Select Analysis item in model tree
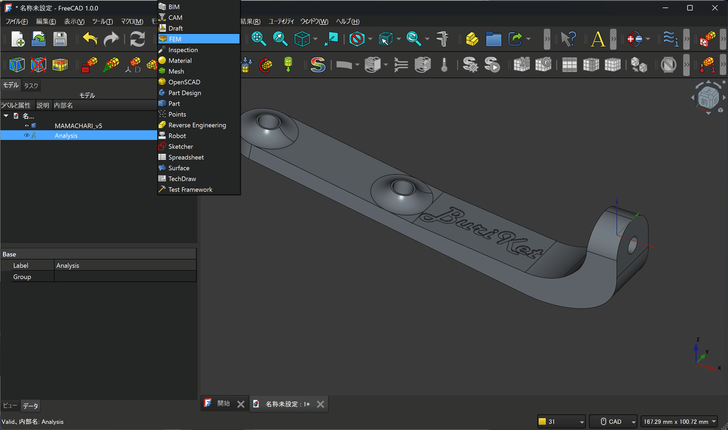Image resolution: width=728 pixels, height=430 pixels. (x=66, y=136)
